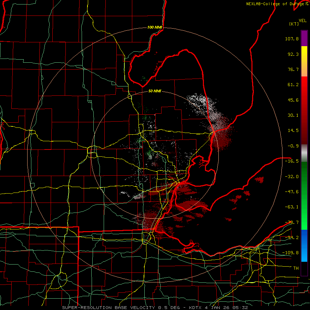Image resolution: width=310 pixels, height=310 pixels.
Task: Select the -47.6 scale value
Action: point(292,192)
